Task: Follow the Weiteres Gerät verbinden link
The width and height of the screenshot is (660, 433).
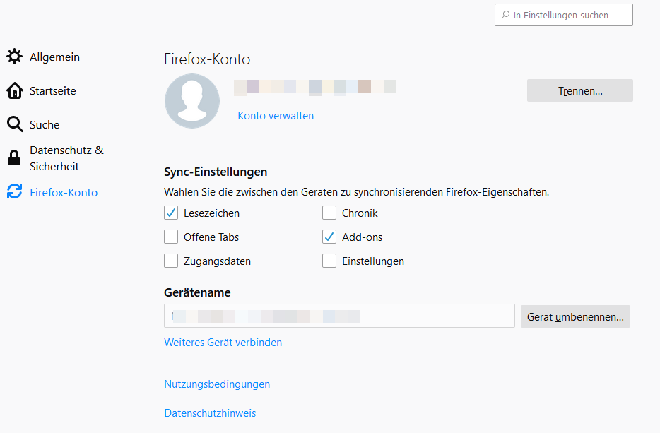Action: coord(223,343)
